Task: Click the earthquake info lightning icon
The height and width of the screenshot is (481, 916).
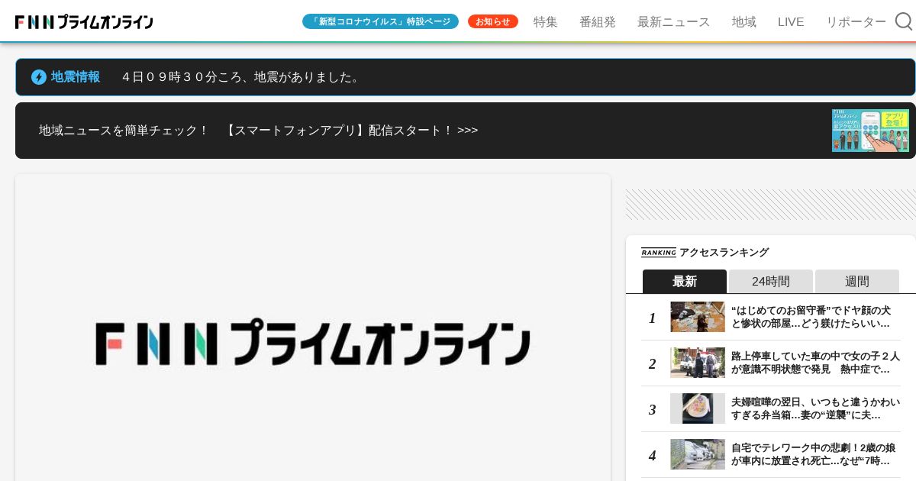Action: 39,77
